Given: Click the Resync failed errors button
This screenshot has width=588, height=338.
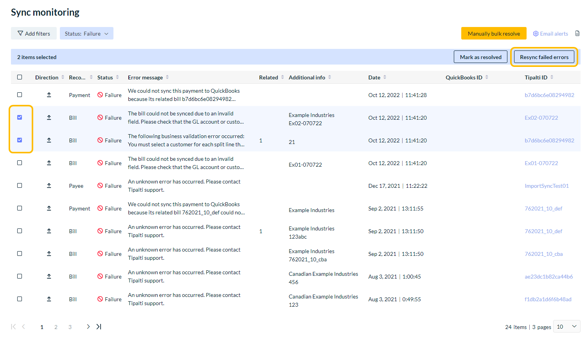Looking at the screenshot, I should pyautogui.click(x=544, y=57).
